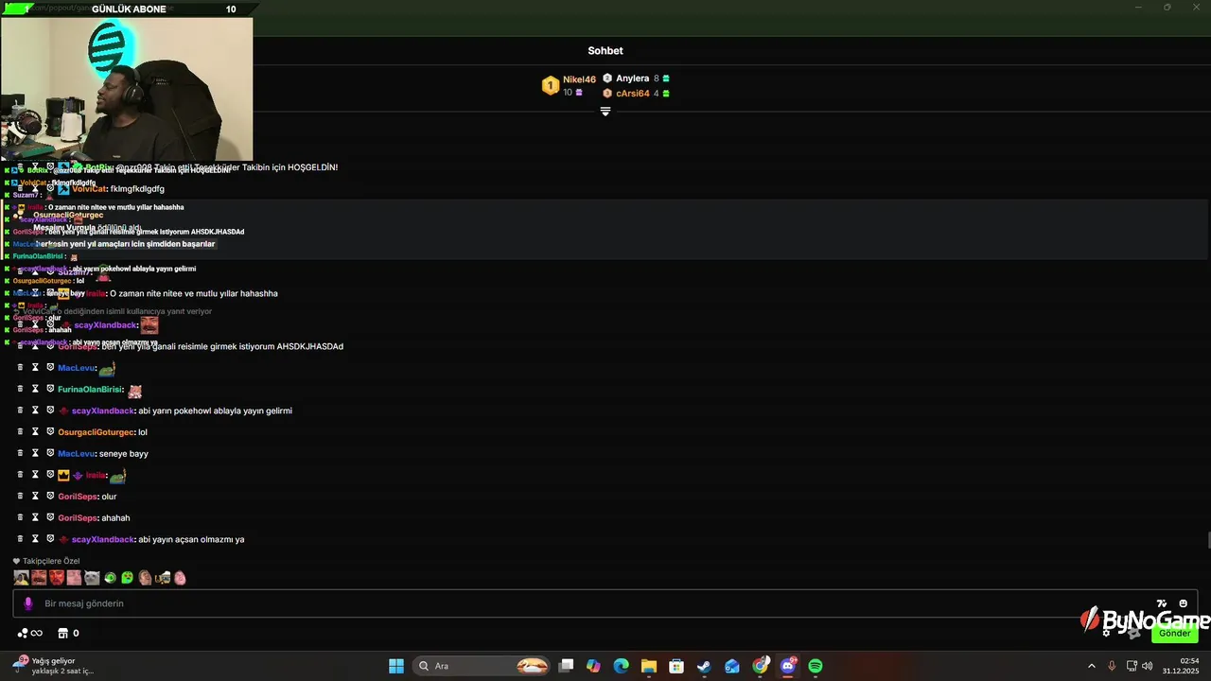1211x681 pixels.
Task: Open the emoji picker smiley icon
Action: pyautogui.click(x=1183, y=603)
